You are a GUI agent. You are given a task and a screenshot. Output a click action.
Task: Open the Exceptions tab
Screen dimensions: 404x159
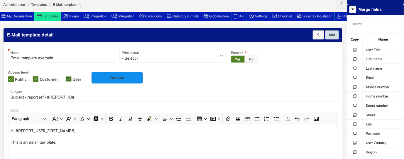point(151,16)
